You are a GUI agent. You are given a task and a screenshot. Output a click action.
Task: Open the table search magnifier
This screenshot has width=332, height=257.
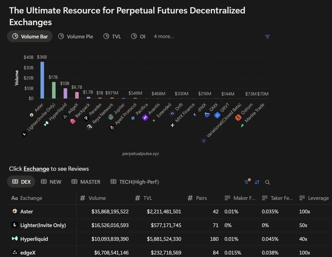coord(267,182)
